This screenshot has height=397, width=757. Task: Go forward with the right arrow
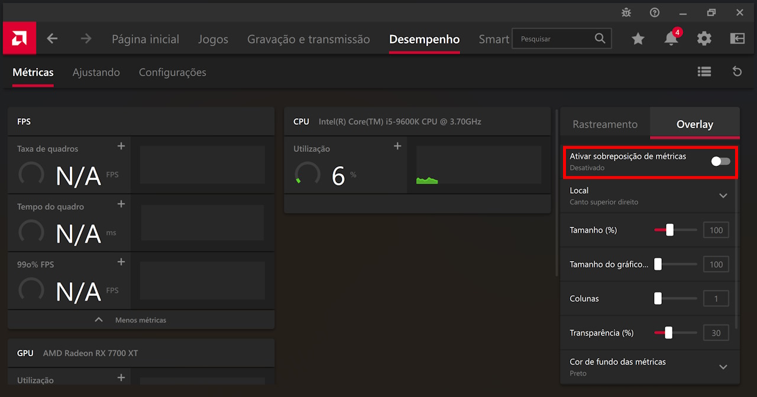(86, 39)
